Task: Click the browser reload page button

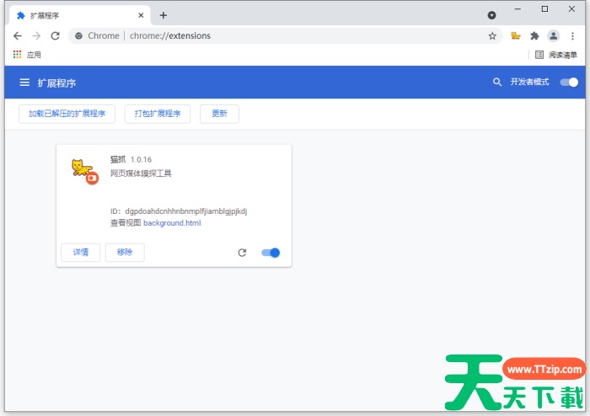Action: [56, 36]
